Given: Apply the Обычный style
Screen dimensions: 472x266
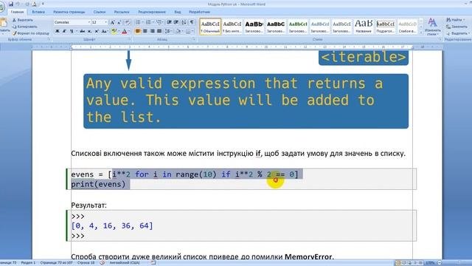Looking at the screenshot, I should (x=210, y=27).
